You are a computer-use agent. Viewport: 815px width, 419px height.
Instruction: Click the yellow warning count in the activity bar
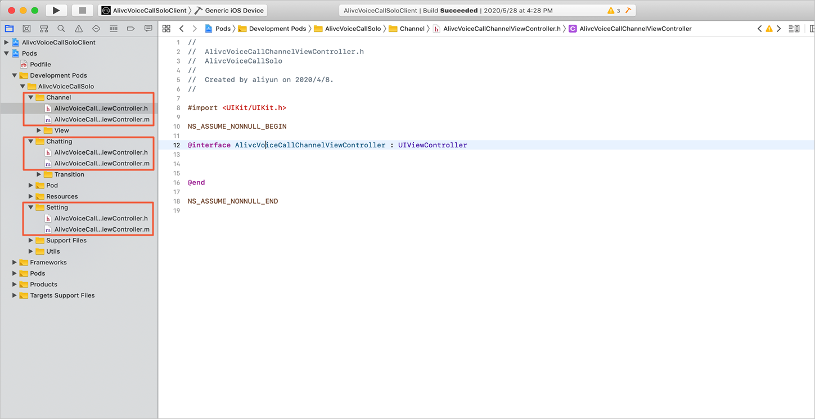pos(614,11)
